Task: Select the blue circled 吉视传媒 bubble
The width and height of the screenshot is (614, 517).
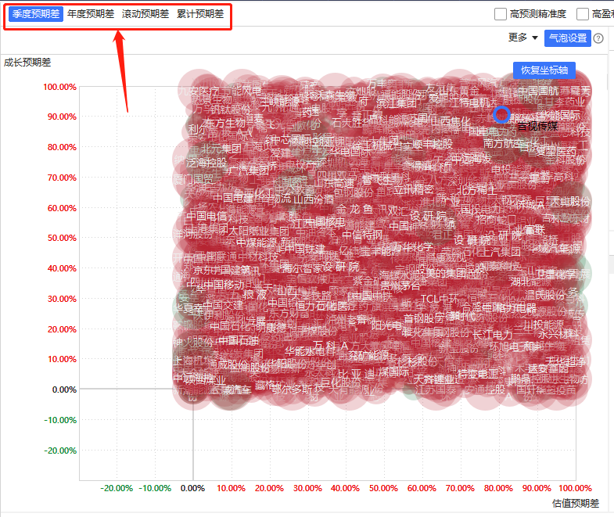Action: coord(501,114)
